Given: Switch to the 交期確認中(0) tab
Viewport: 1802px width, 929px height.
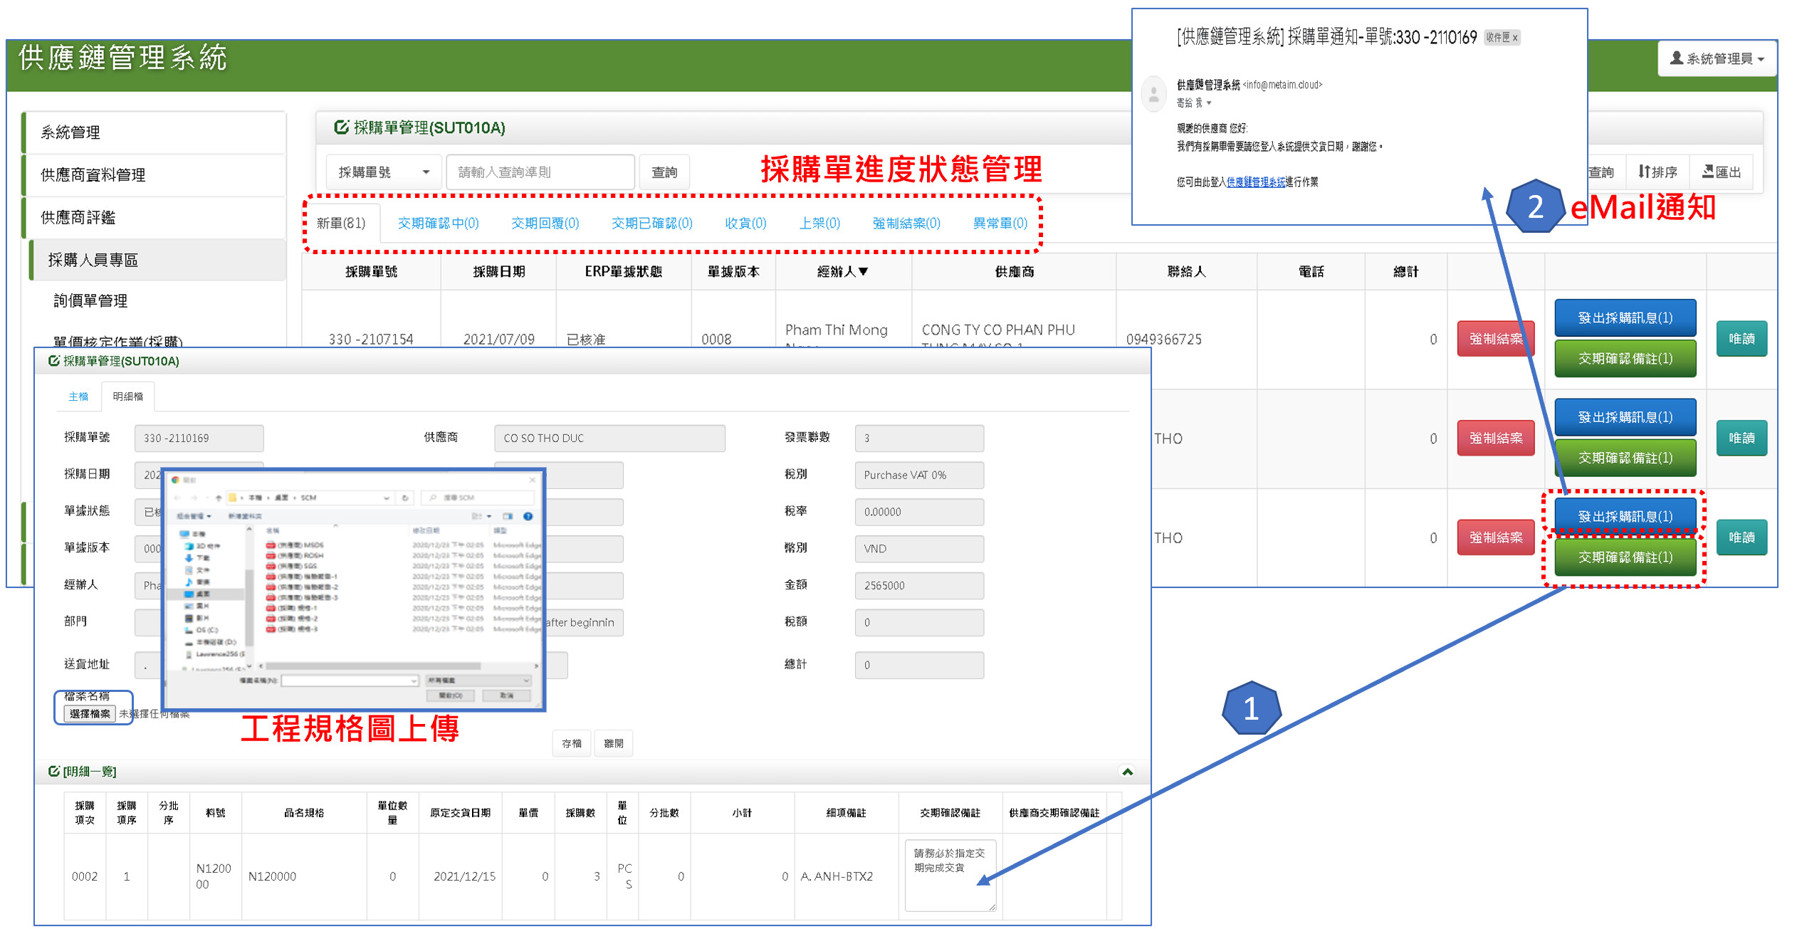Looking at the screenshot, I should pos(438,224).
